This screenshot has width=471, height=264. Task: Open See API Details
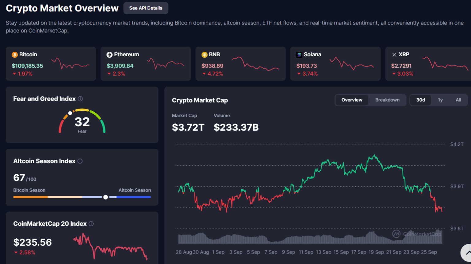tap(146, 8)
